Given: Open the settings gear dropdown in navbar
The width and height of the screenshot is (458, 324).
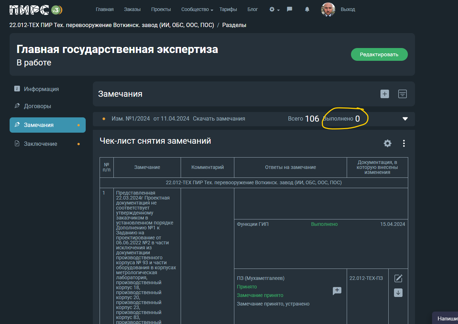Looking at the screenshot, I should [274, 10].
